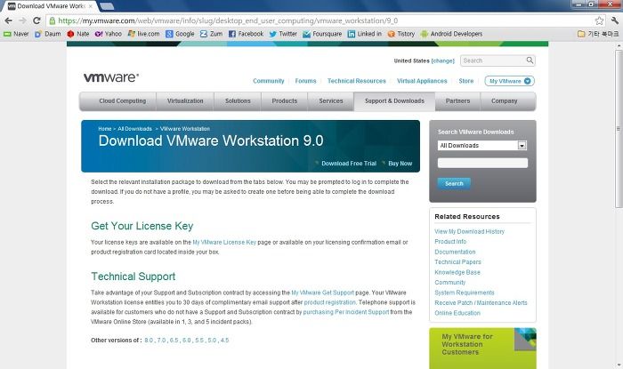Viewport: 623px width, 369px height.
Task: Open the Twitter bookmark
Action: [283, 34]
